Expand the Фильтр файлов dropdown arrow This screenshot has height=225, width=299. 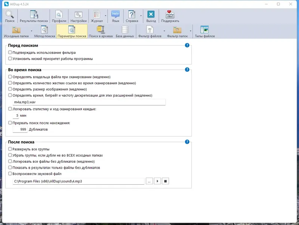(x=164, y=31)
